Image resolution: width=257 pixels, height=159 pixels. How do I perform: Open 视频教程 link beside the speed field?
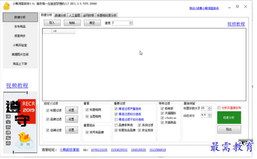tap(236, 24)
